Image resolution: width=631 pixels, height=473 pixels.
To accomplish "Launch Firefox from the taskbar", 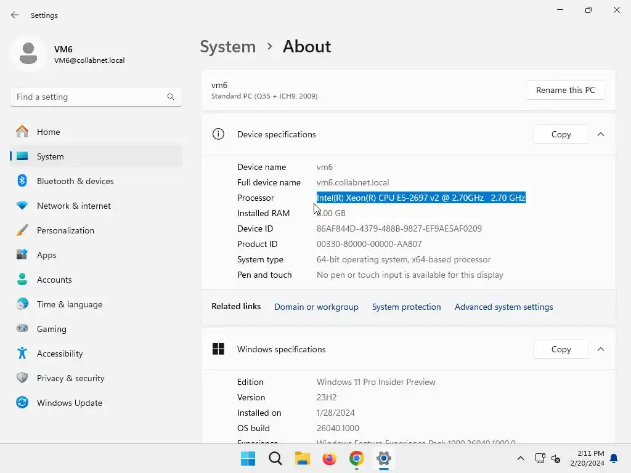I will point(329,458).
